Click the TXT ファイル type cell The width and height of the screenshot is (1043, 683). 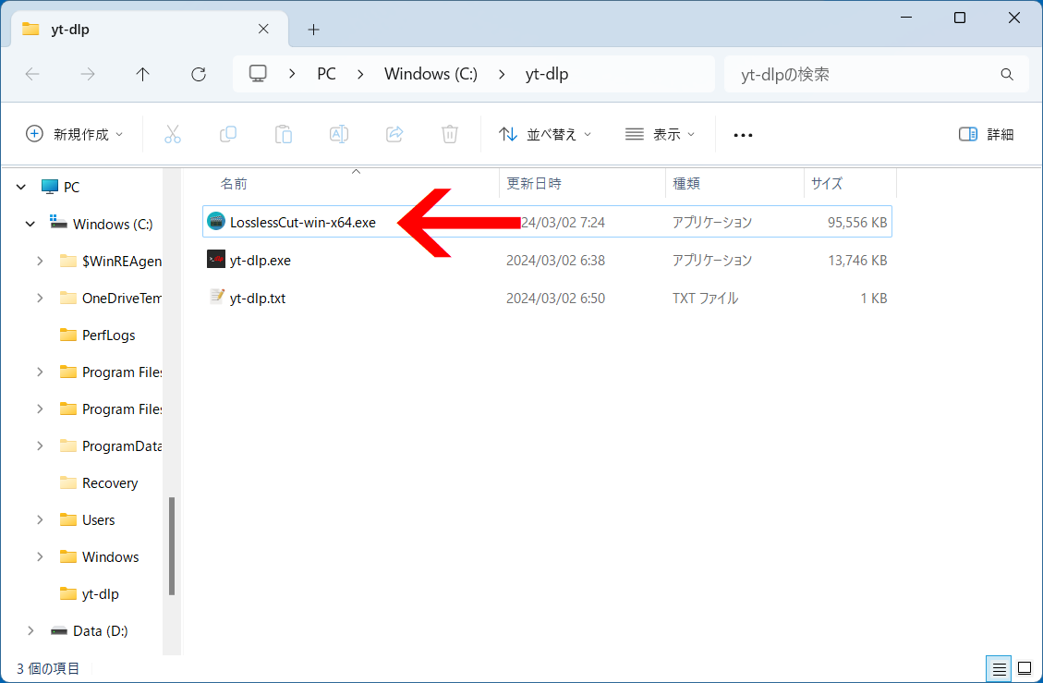(705, 299)
